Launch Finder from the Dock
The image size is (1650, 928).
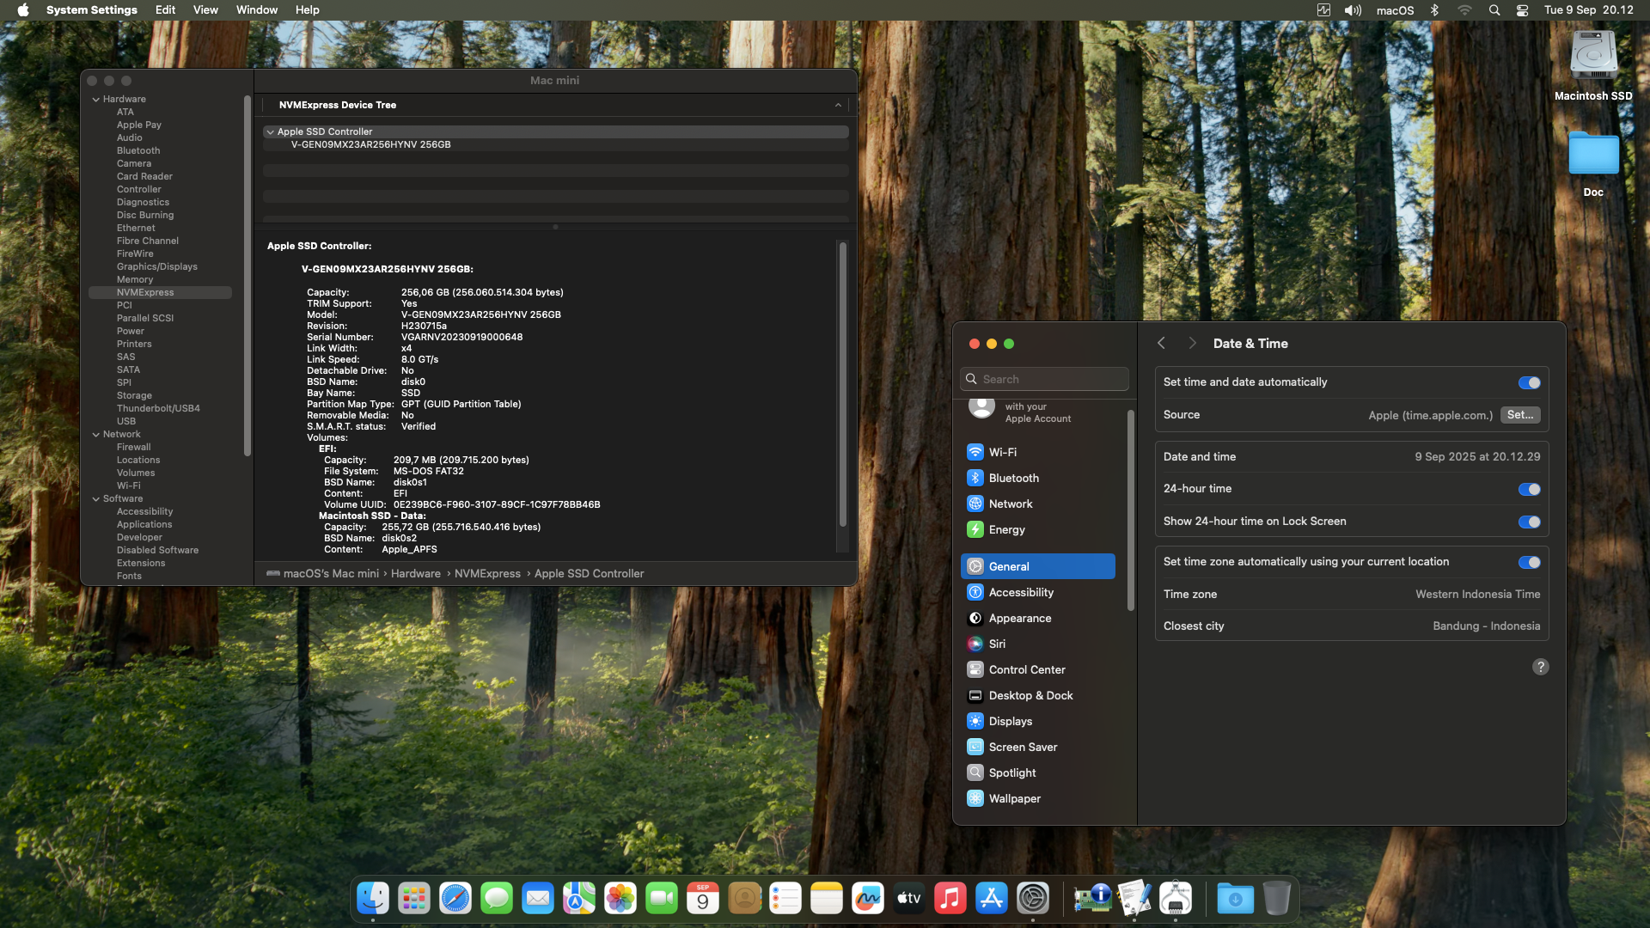(373, 899)
